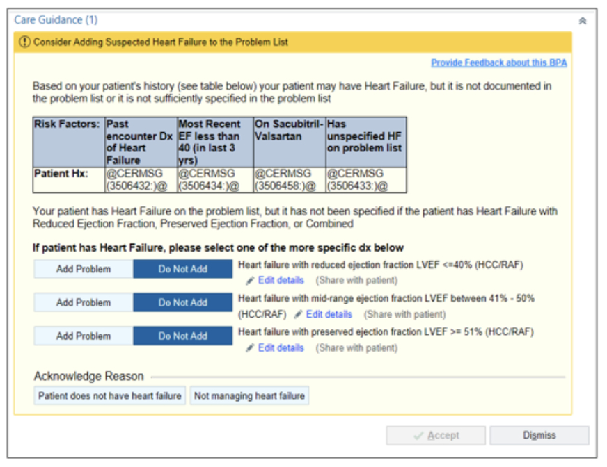
Task: Click the pencil icon for reduced ejection fraction
Action: (x=250, y=281)
